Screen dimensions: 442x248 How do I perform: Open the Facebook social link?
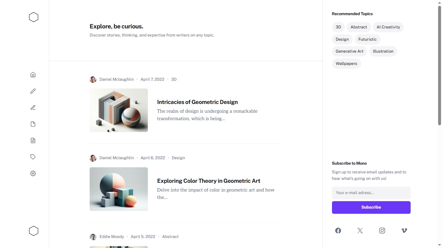point(338,231)
